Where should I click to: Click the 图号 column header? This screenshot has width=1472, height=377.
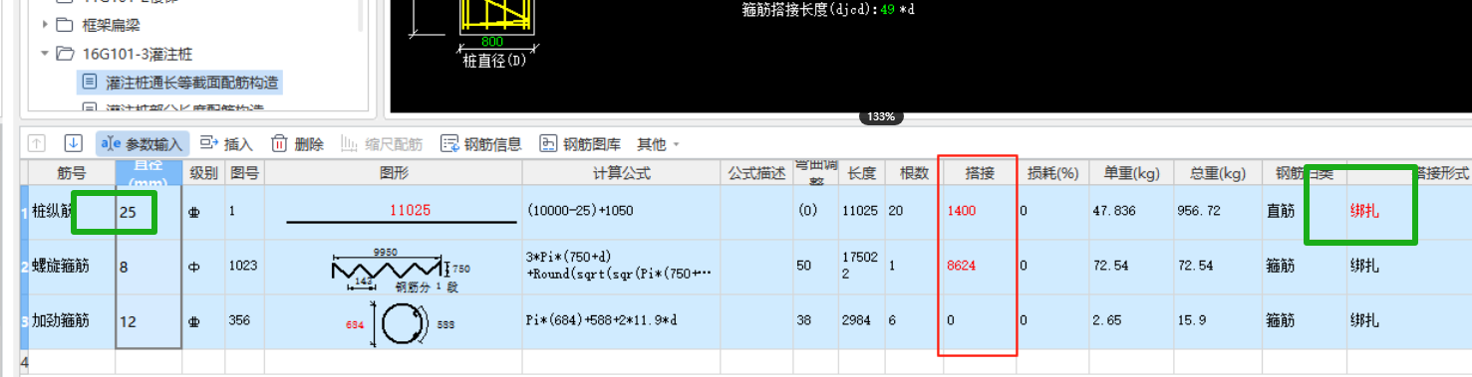point(245,172)
